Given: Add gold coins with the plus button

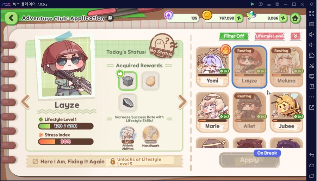Looking at the screenshot, I should [x=239, y=18].
